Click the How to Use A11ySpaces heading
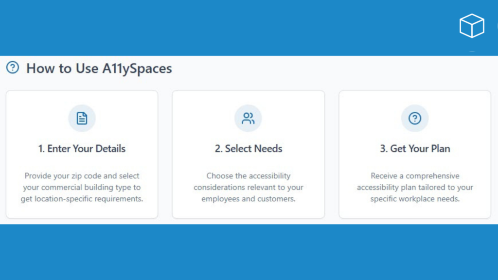Image resolution: width=498 pixels, height=280 pixels. point(99,69)
